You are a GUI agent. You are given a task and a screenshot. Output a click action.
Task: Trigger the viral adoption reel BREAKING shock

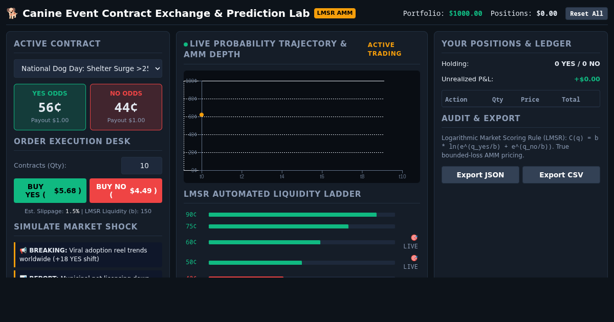(x=88, y=255)
